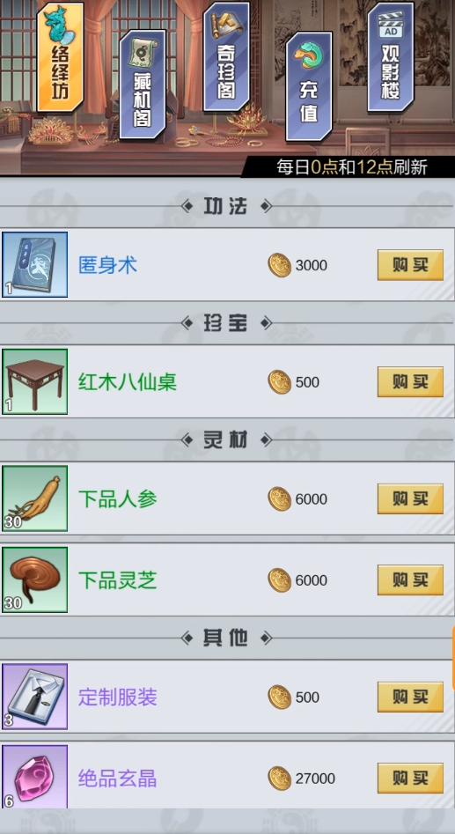
Task: Buy 定制服装 with the 购买 button
Action: point(410,697)
